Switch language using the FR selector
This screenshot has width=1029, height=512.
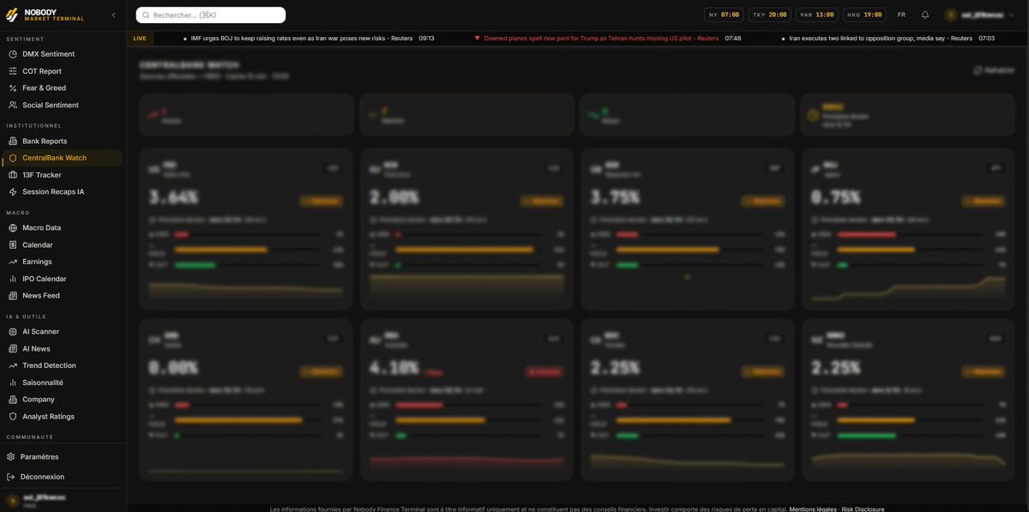[901, 15]
